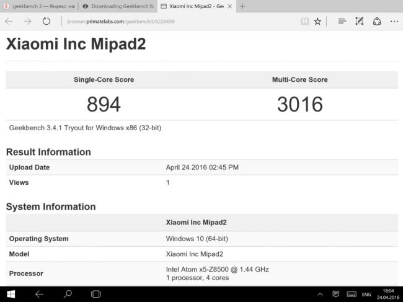Click the multi-core value 3016
This screenshot has height=302, width=403.
pyautogui.click(x=300, y=104)
